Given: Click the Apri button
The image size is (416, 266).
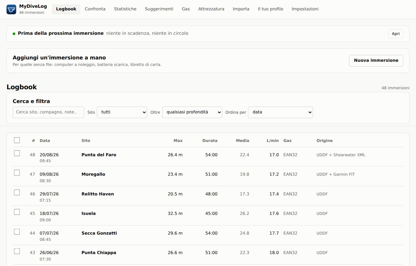Looking at the screenshot, I should pos(396,34).
